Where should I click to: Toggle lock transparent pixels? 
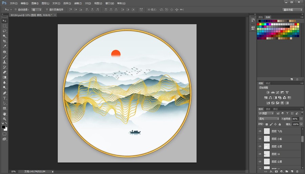click(x=267, y=124)
